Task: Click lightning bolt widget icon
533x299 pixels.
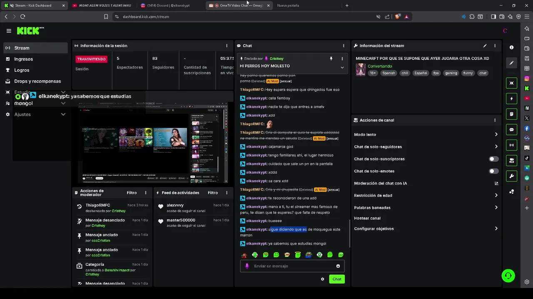Action: [x=511, y=98]
